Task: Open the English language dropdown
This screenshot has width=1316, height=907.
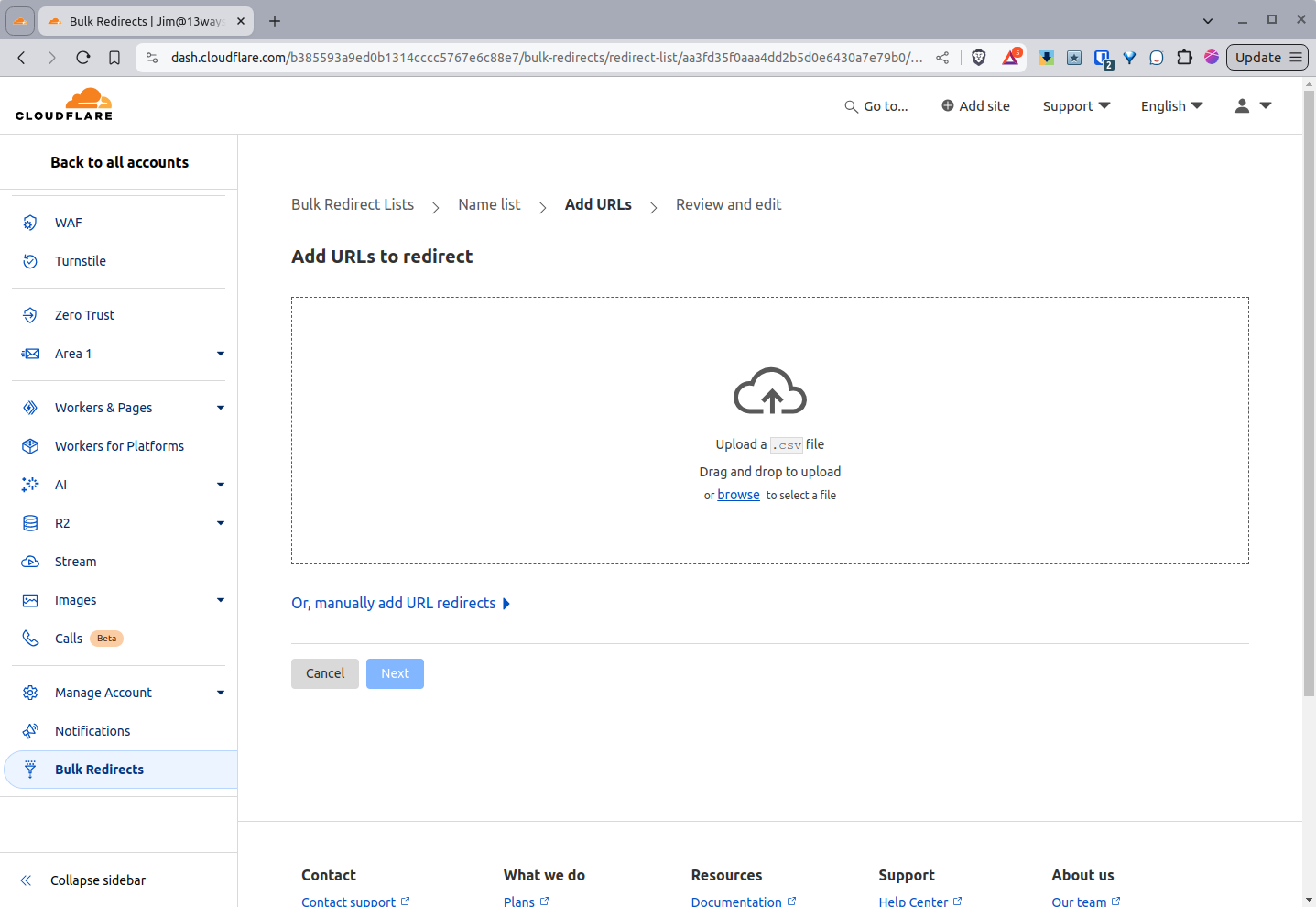Action: pos(1170,105)
